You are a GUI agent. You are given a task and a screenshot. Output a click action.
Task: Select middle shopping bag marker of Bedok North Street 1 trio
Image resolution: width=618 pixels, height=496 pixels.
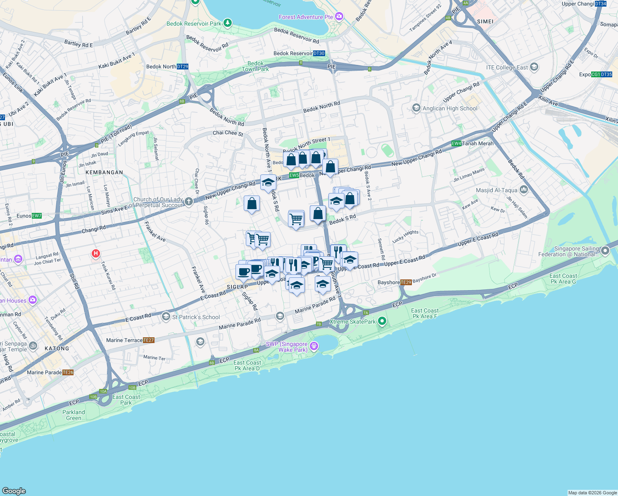[x=304, y=158]
